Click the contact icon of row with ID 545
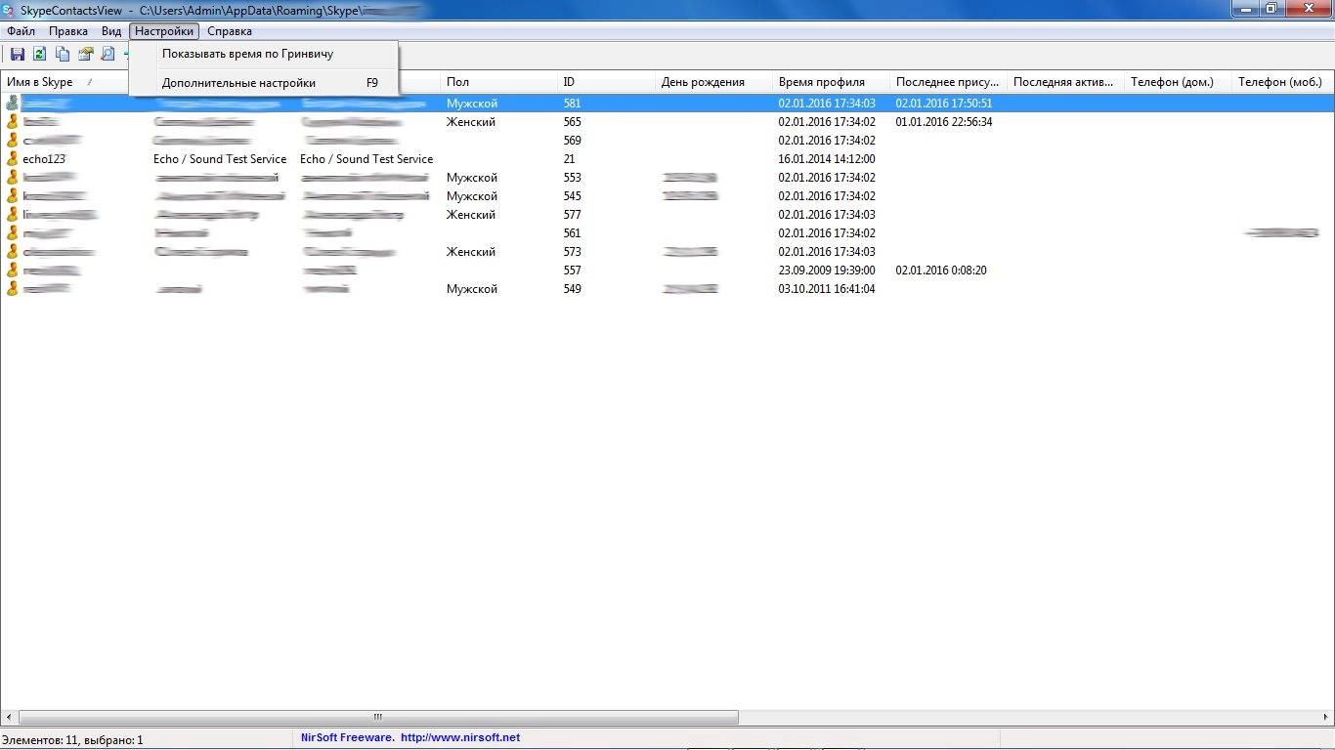Image resolution: width=1335 pixels, height=750 pixels. 12,195
